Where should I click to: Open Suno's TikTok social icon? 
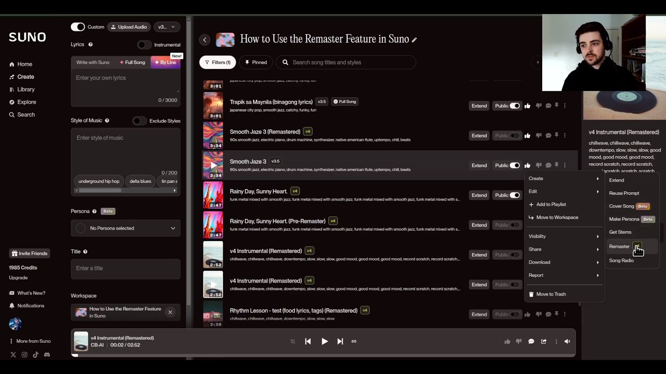click(35, 355)
